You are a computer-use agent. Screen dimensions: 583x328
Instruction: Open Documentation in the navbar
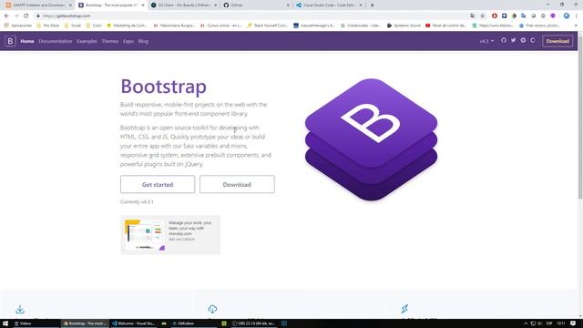point(56,41)
